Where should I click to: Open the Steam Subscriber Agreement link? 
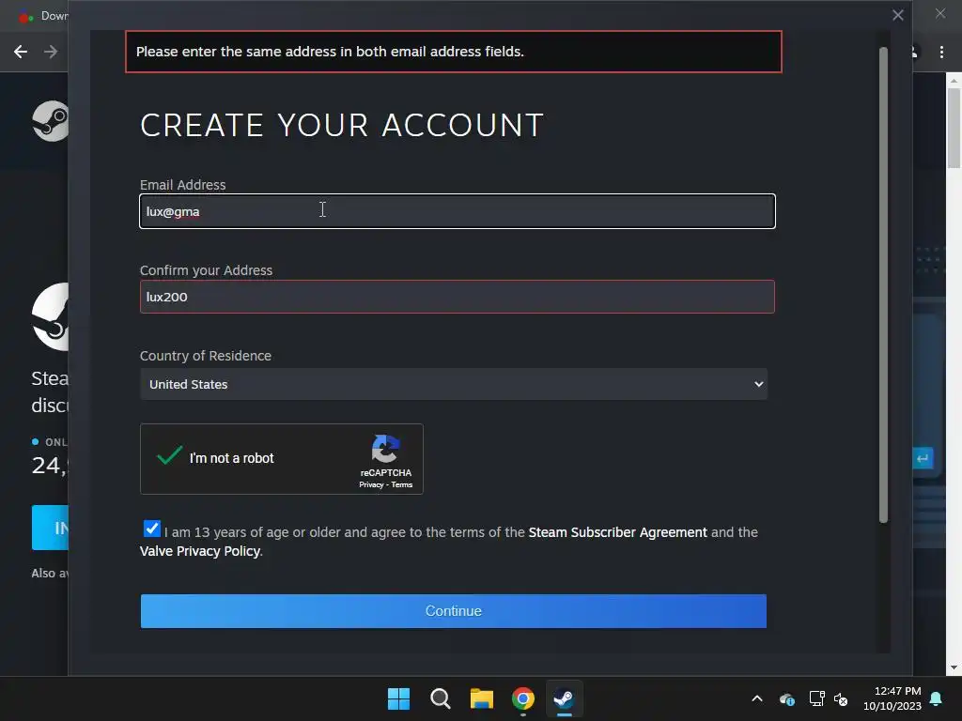click(617, 532)
